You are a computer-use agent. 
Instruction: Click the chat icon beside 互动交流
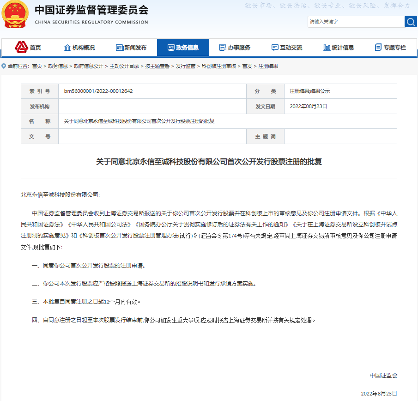point(275,48)
